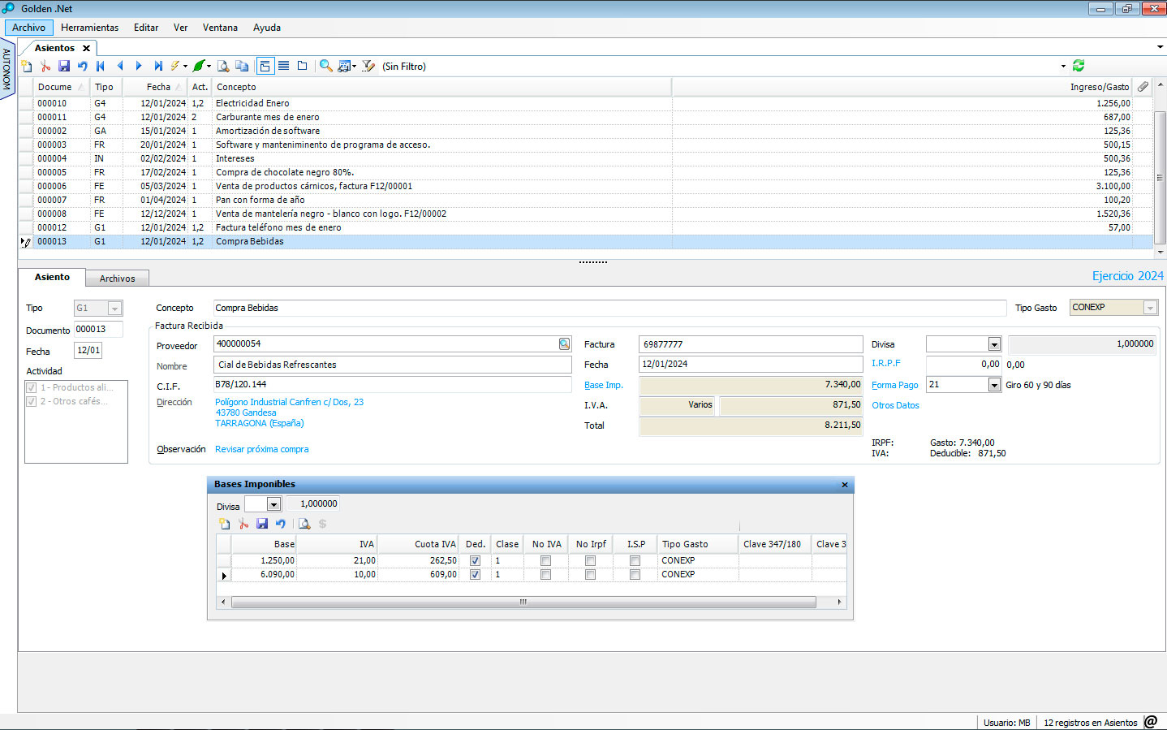1167x730 pixels.
Task: Click the I.R.P.F link label
Action: [885, 363]
